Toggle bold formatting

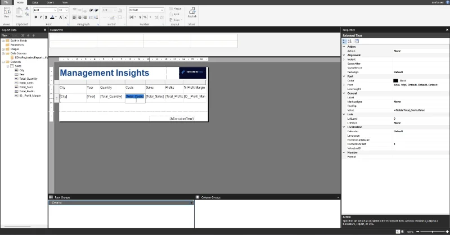pos(35,17)
